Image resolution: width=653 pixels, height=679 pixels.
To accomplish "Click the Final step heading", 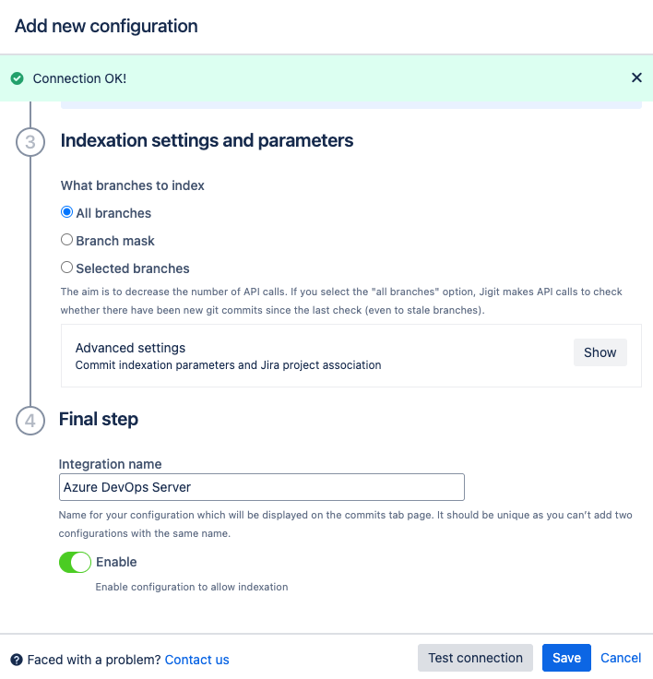I will point(99,419).
